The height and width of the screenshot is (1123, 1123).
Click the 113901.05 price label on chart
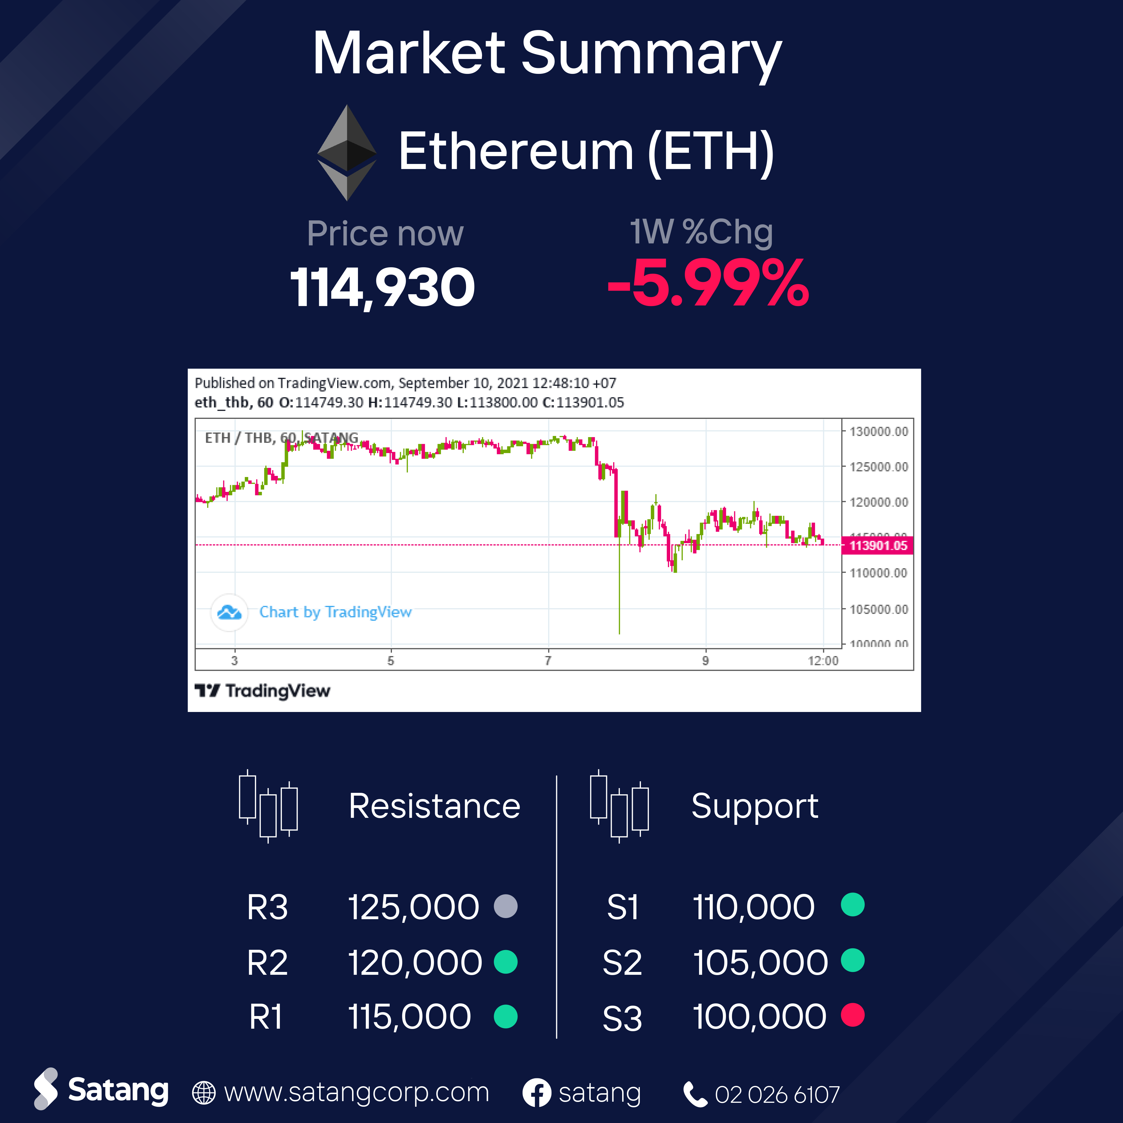point(878,545)
